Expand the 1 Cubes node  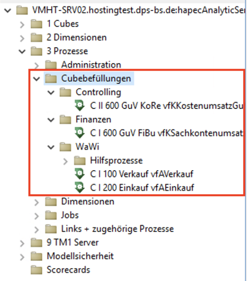click(x=22, y=24)
